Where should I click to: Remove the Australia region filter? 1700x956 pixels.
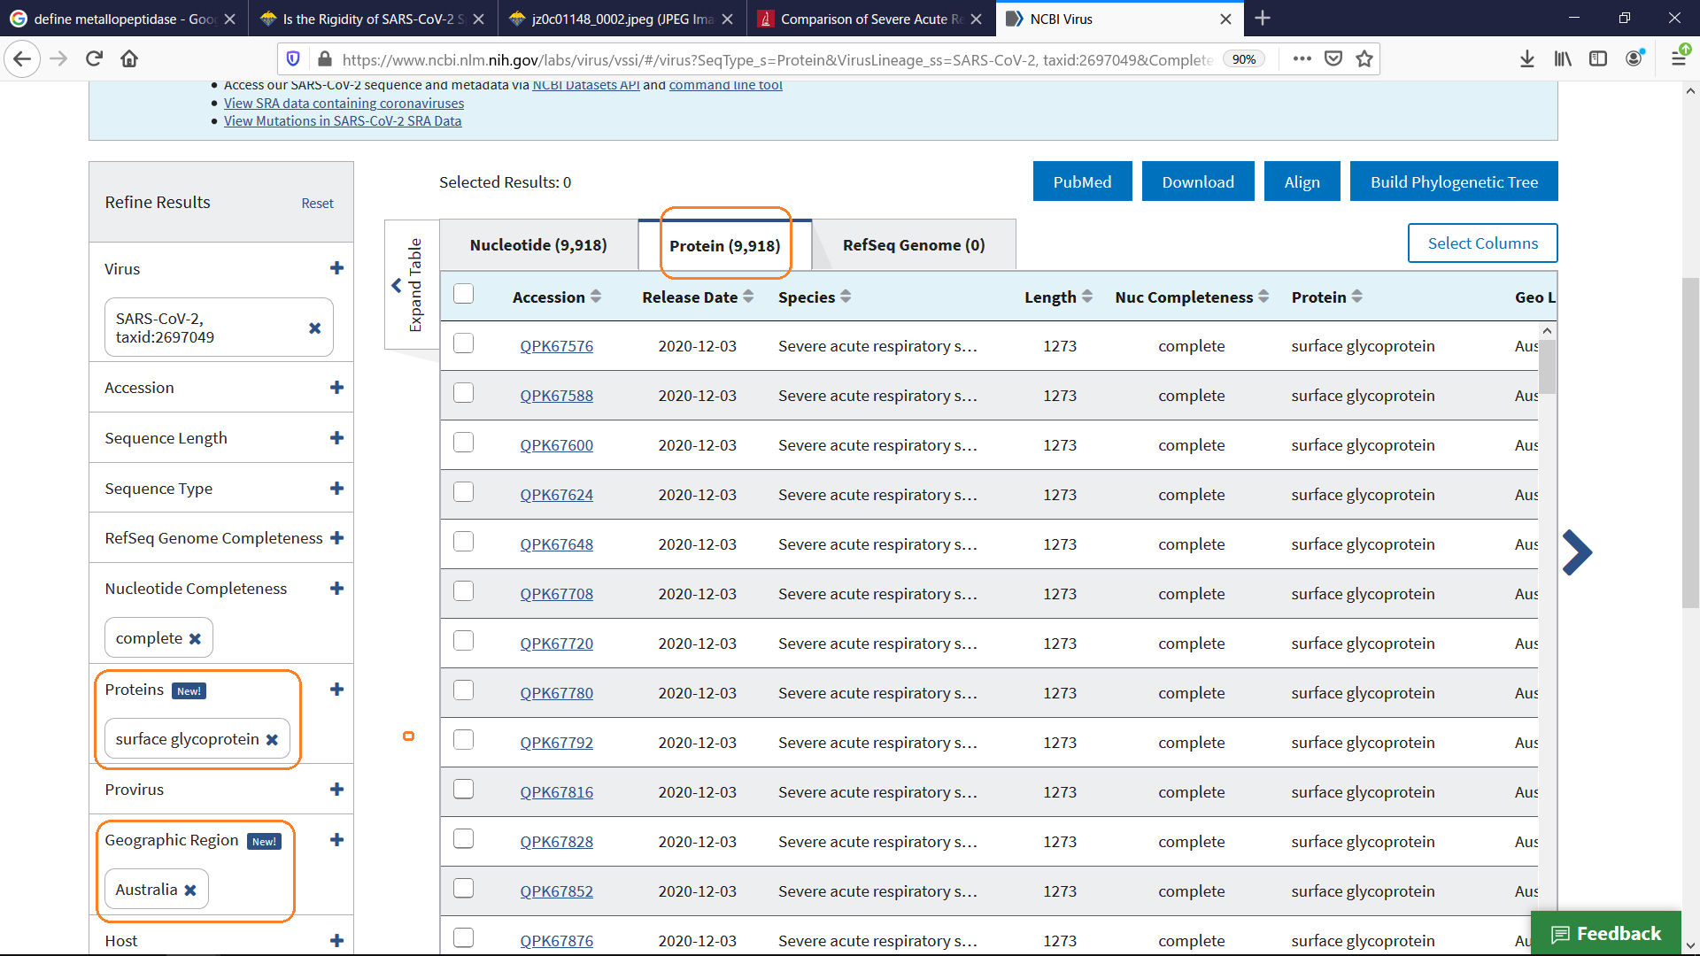190,890
